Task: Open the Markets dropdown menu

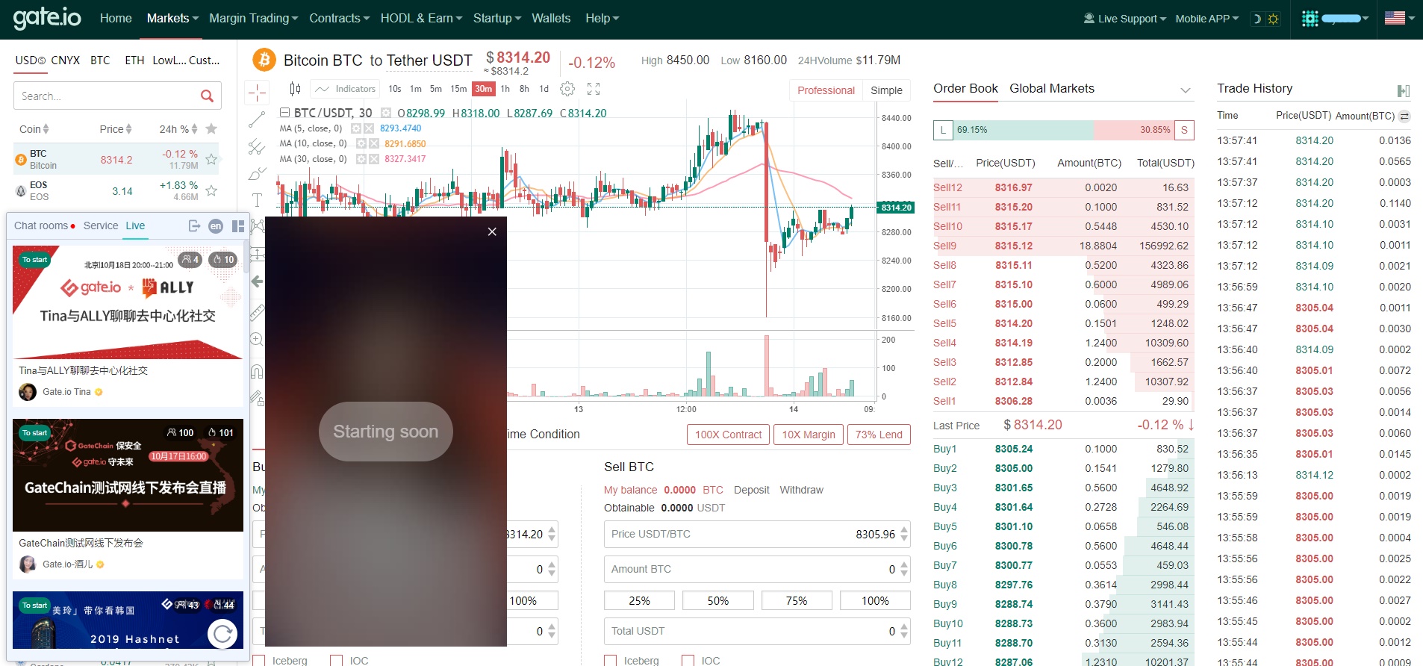Action: click(x=172, y=19)
